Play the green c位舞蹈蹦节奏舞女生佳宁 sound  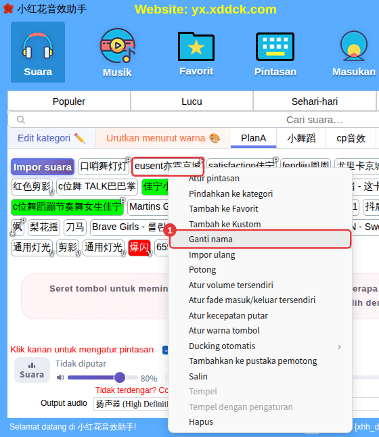coord(67,207)
